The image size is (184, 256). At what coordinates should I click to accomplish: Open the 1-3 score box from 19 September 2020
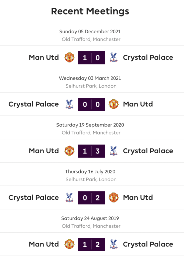point(91,151)
